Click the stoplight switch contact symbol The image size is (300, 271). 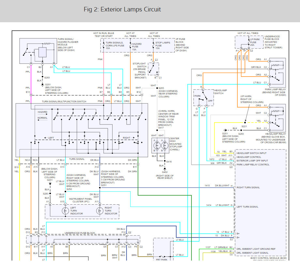(x=154, y=69)
